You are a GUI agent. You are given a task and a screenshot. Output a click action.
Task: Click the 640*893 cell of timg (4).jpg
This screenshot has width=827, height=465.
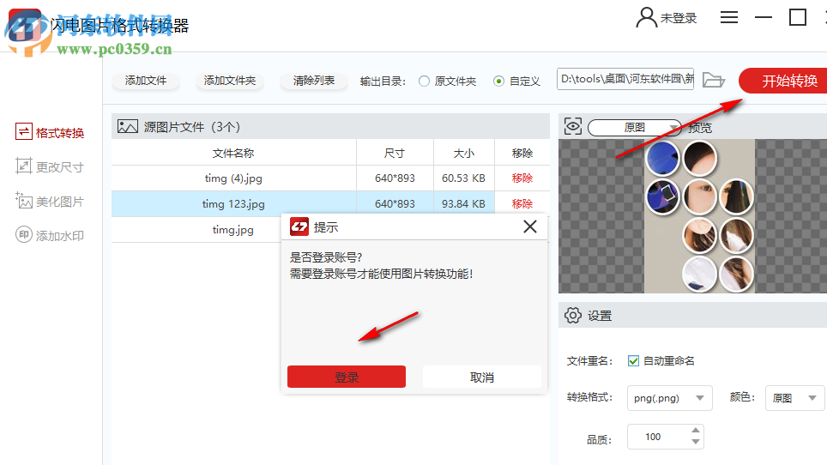tap(395, 178)
